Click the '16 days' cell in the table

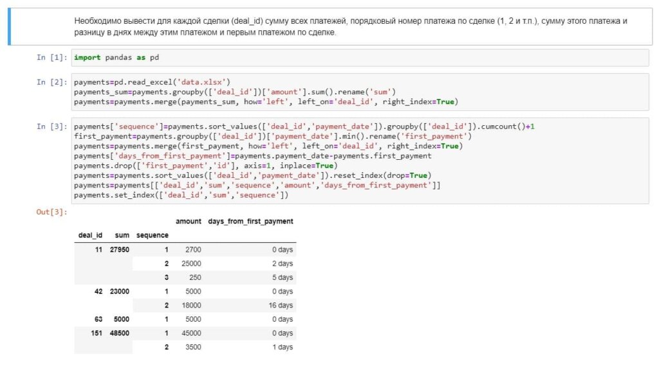(281, 305)
